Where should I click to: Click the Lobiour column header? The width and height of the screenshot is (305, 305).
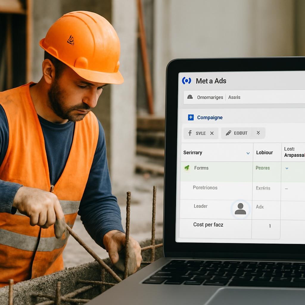[264, 152]
